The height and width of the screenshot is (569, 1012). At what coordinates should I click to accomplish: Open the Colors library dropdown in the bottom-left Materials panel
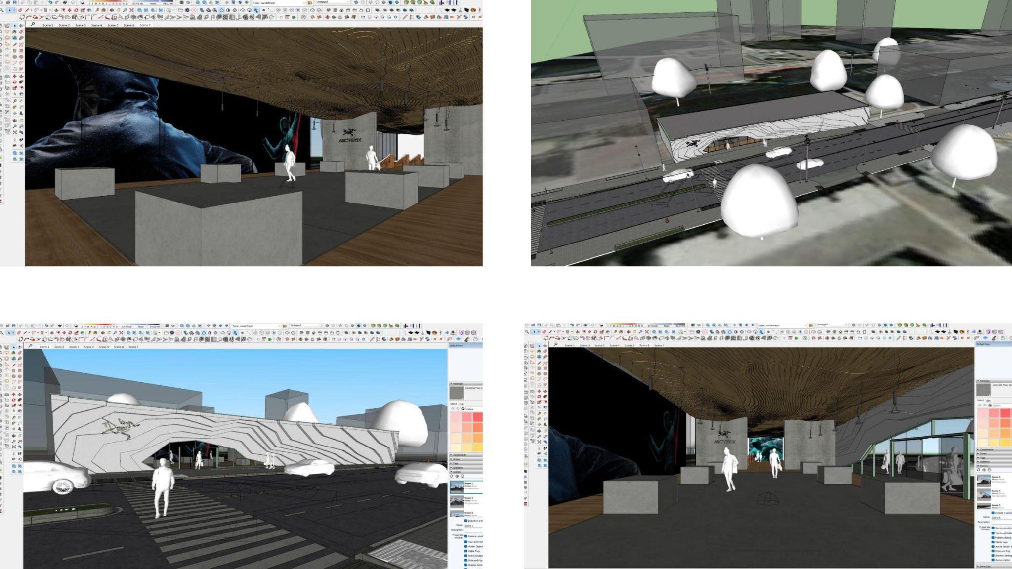474,409
